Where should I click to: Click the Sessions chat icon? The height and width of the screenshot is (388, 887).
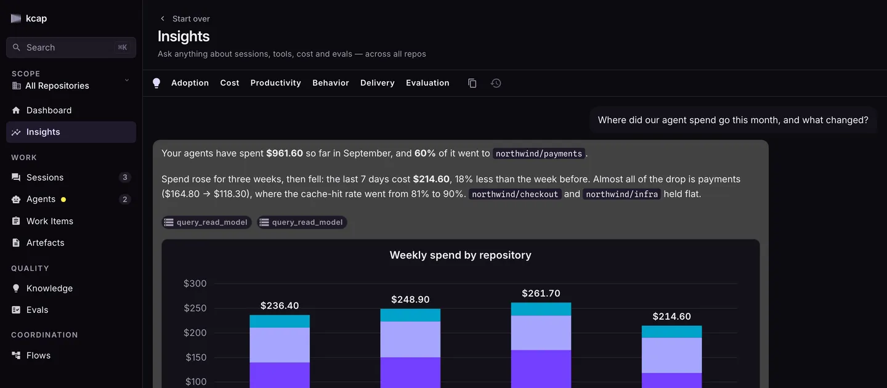coord(16,177)
